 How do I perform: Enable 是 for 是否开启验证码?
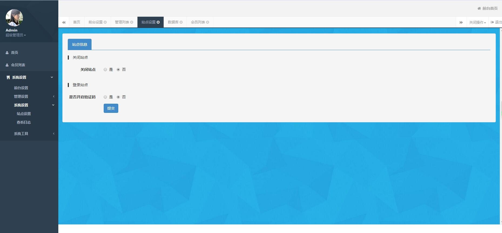coord(105,97)
